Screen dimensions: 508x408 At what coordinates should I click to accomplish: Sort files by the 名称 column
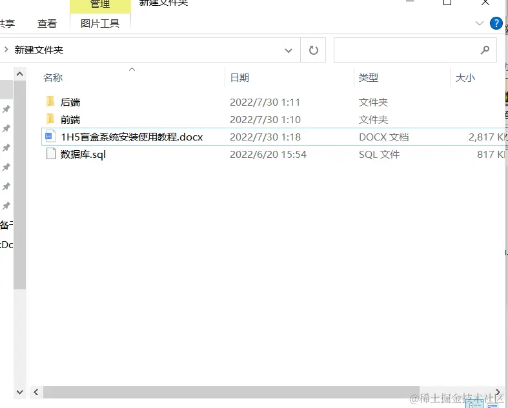(x=53, y=77)
